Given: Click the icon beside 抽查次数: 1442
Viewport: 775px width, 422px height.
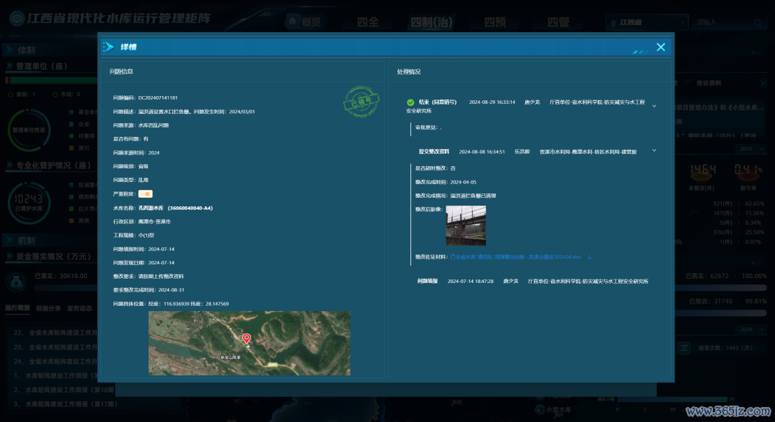Looking at the screenshot, I should [684, 348].
